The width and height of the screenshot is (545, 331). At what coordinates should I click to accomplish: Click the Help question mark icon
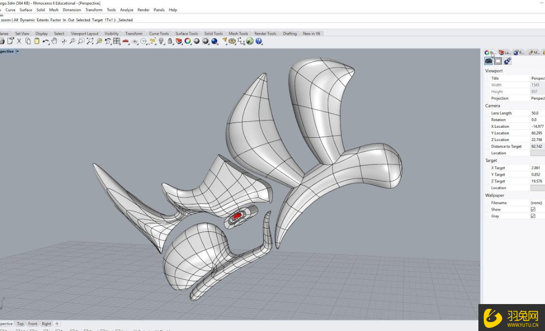click(x=259, y=41)
